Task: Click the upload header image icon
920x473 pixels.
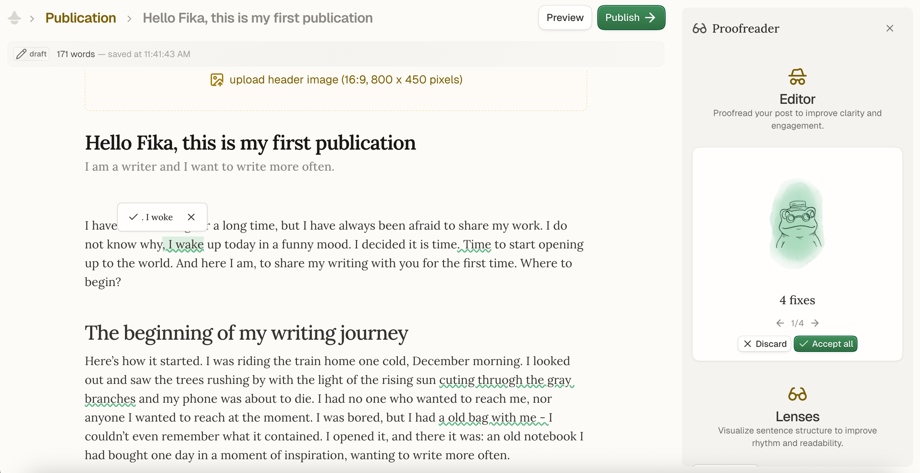Action: (x=217, y=80)
